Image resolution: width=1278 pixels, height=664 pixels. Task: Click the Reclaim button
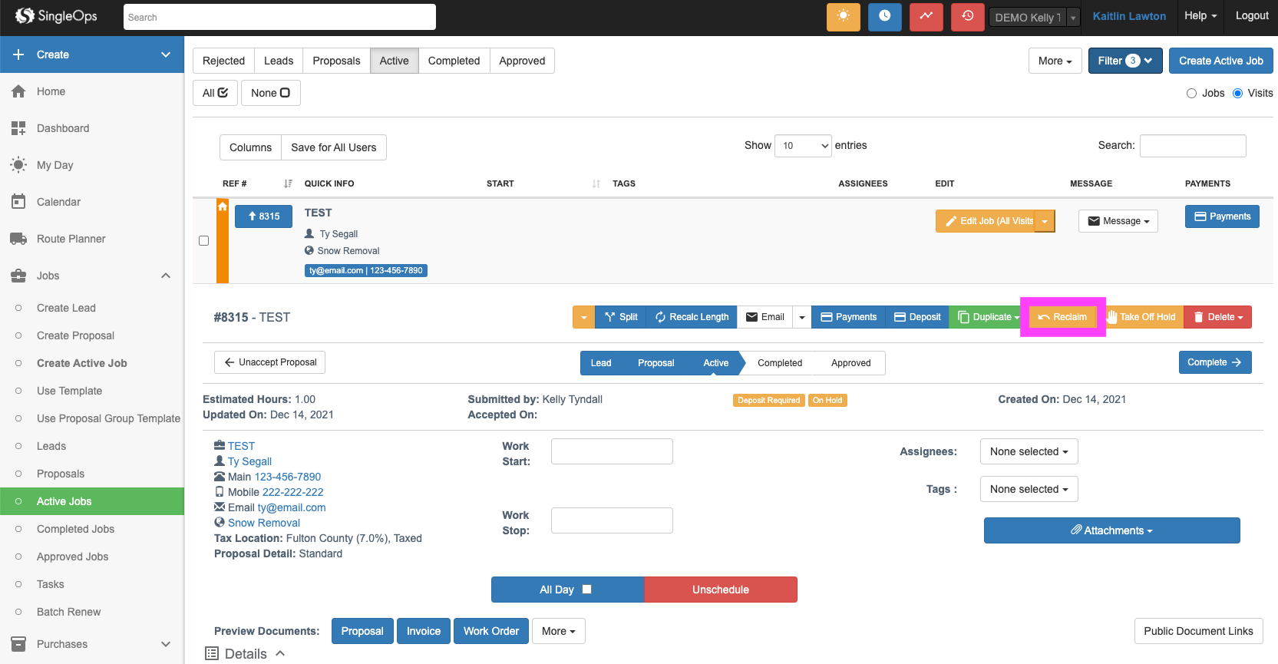[x=1062, y=317]
